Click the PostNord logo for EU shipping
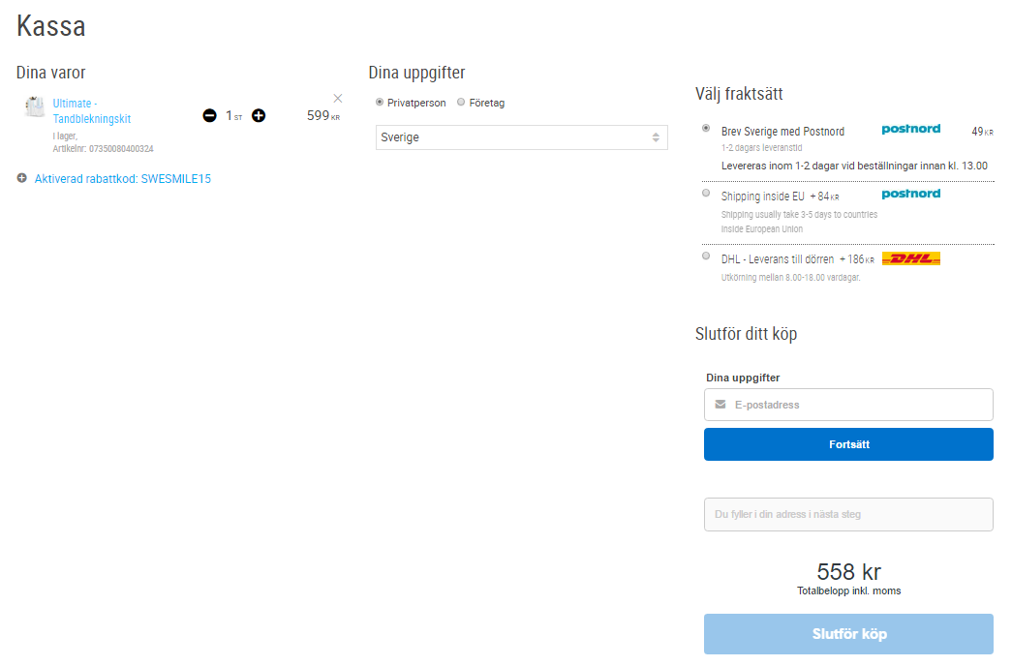This screenshot has height=666, width=1012. [x=910, y=195]
